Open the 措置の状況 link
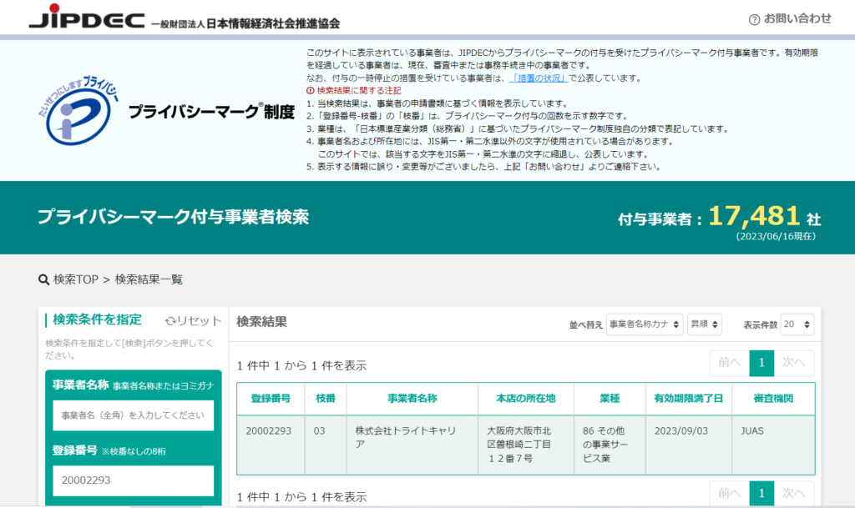 click(x=539, y=78)
